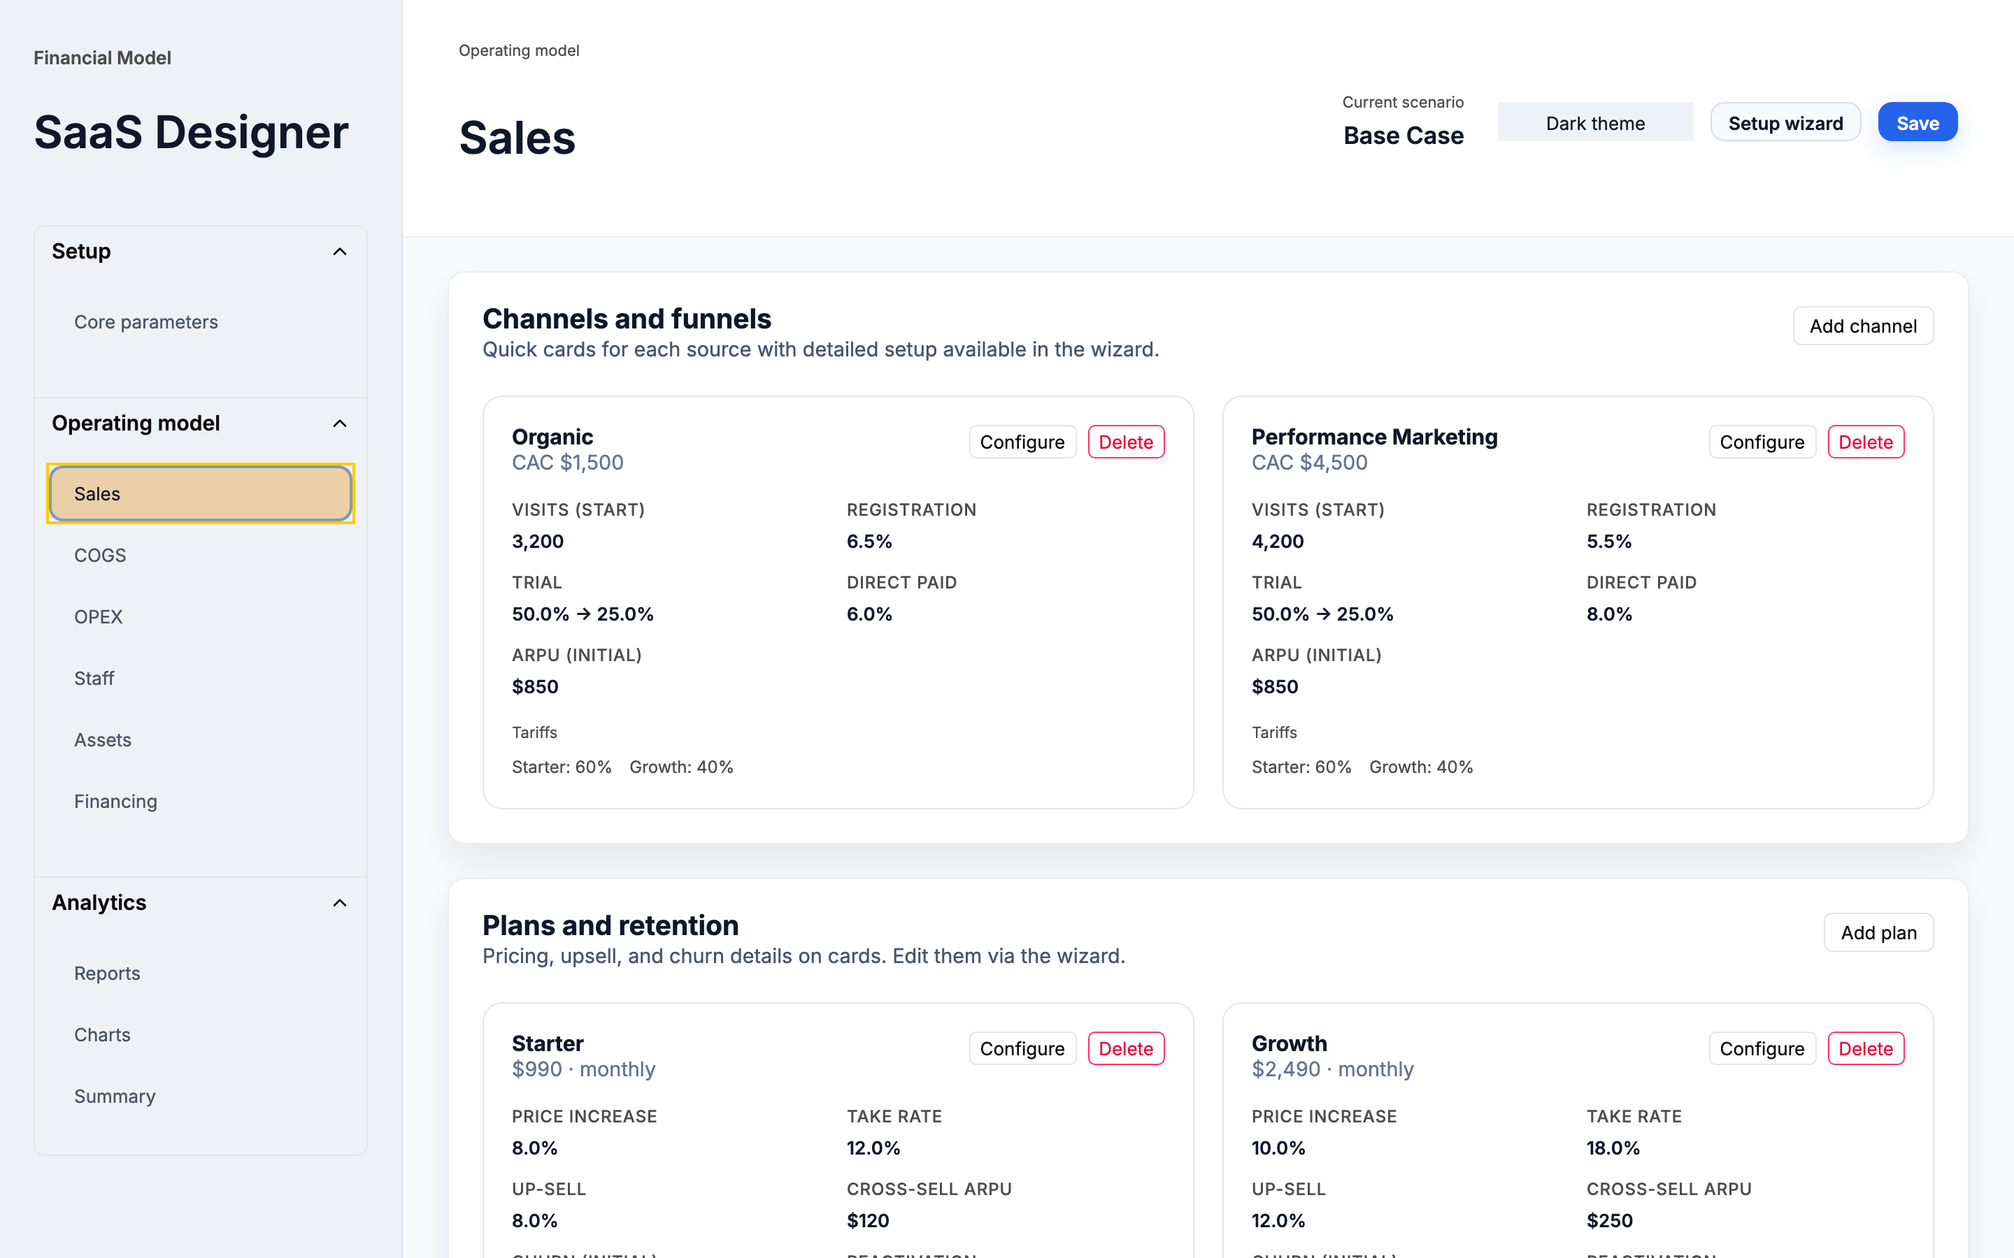Click Add channel button
Screen dimensions: 2014x1258
click(1862, 326)
